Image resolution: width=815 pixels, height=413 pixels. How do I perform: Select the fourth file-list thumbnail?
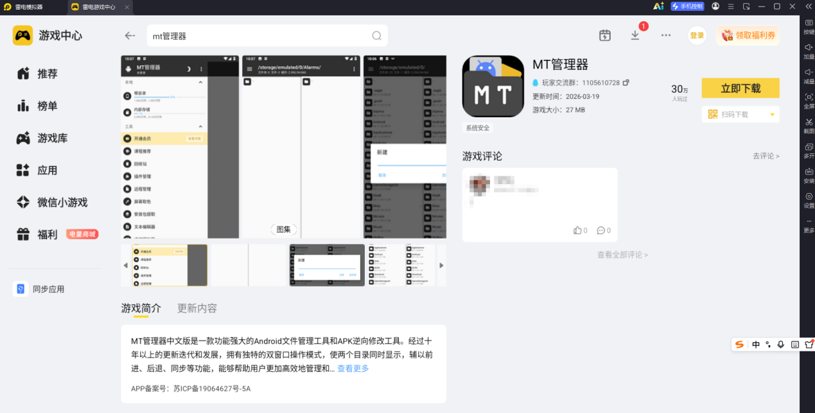coord(401,265)
